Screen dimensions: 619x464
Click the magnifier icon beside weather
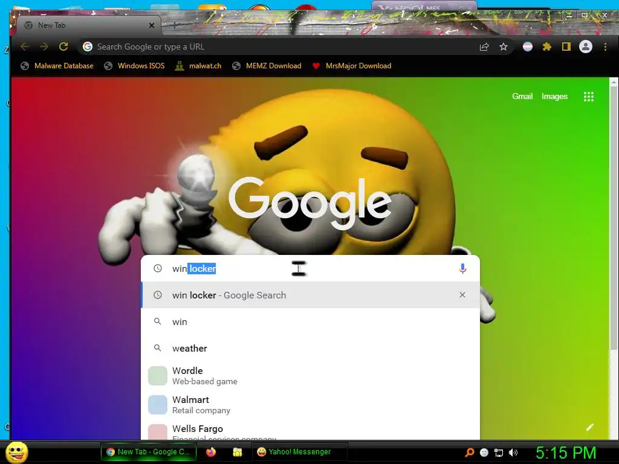click(x=158, y=348)
